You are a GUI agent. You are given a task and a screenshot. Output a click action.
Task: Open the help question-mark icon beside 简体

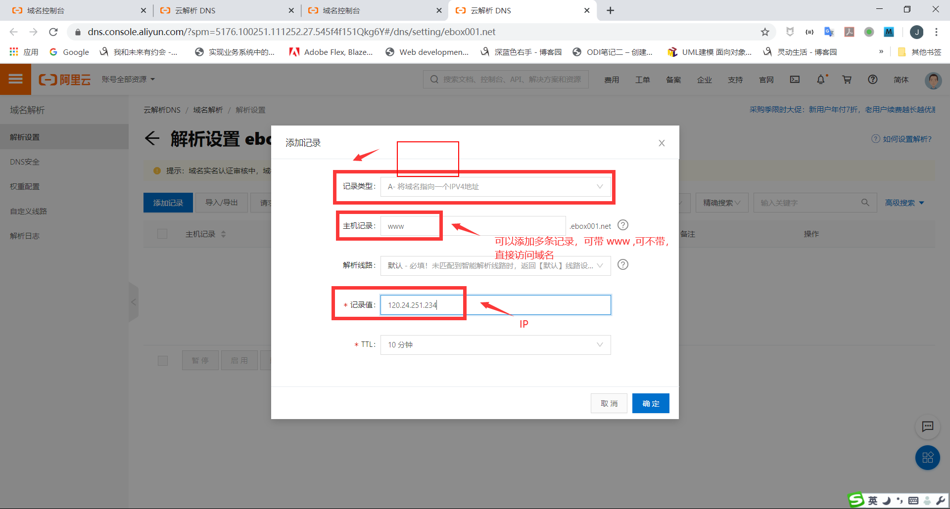(873, 79)
